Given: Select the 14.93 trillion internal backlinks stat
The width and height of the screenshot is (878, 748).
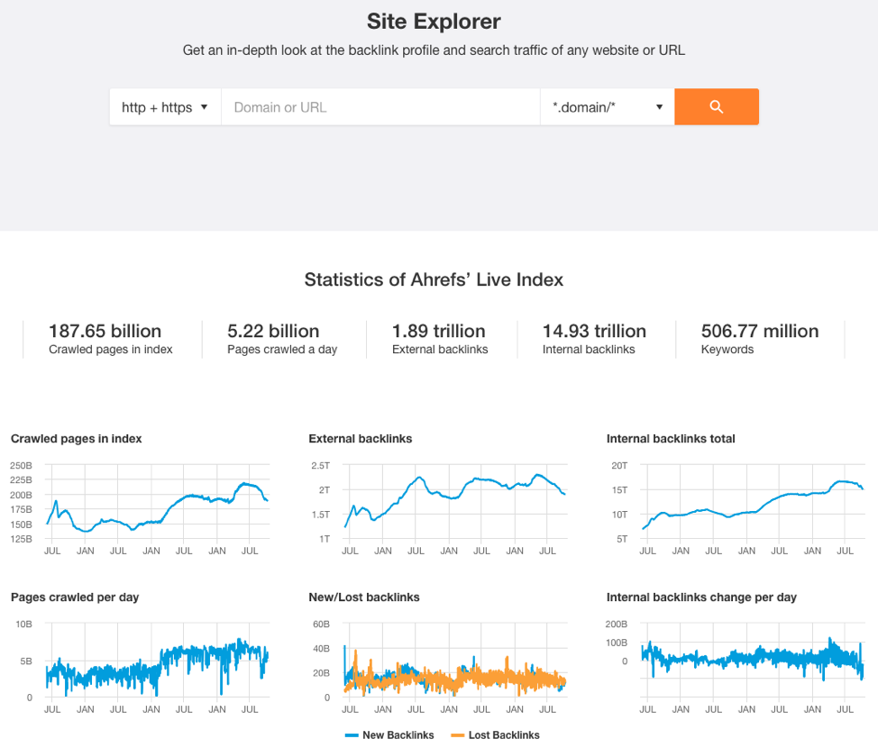Looking at the screenshot, I should coord(594,339).
